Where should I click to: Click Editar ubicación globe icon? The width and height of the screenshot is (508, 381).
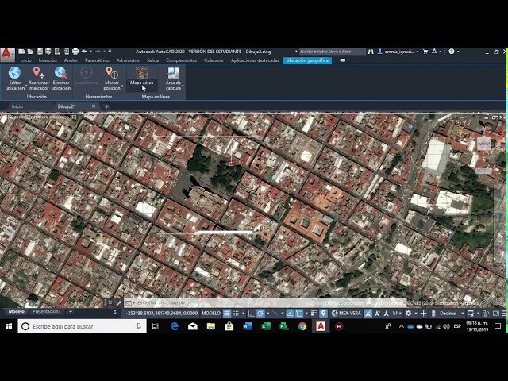pyautogui.click(x=14, y=73)
